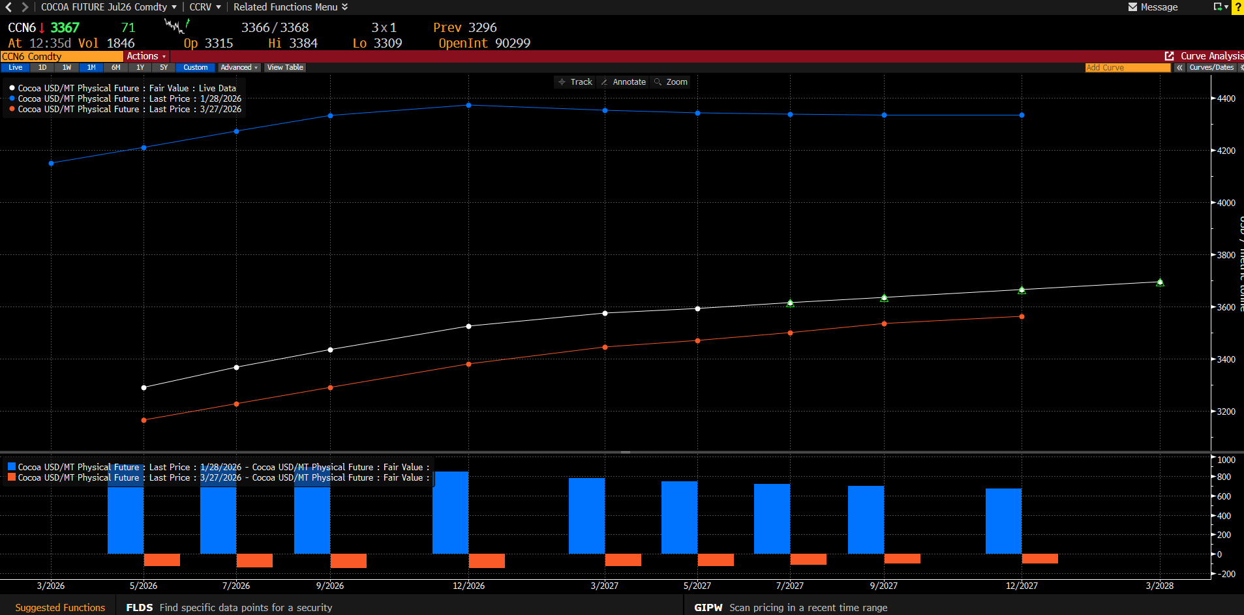Open the Curves/Dates tab
Screen dimensions: 1244x615
[x=1211, y=68]
